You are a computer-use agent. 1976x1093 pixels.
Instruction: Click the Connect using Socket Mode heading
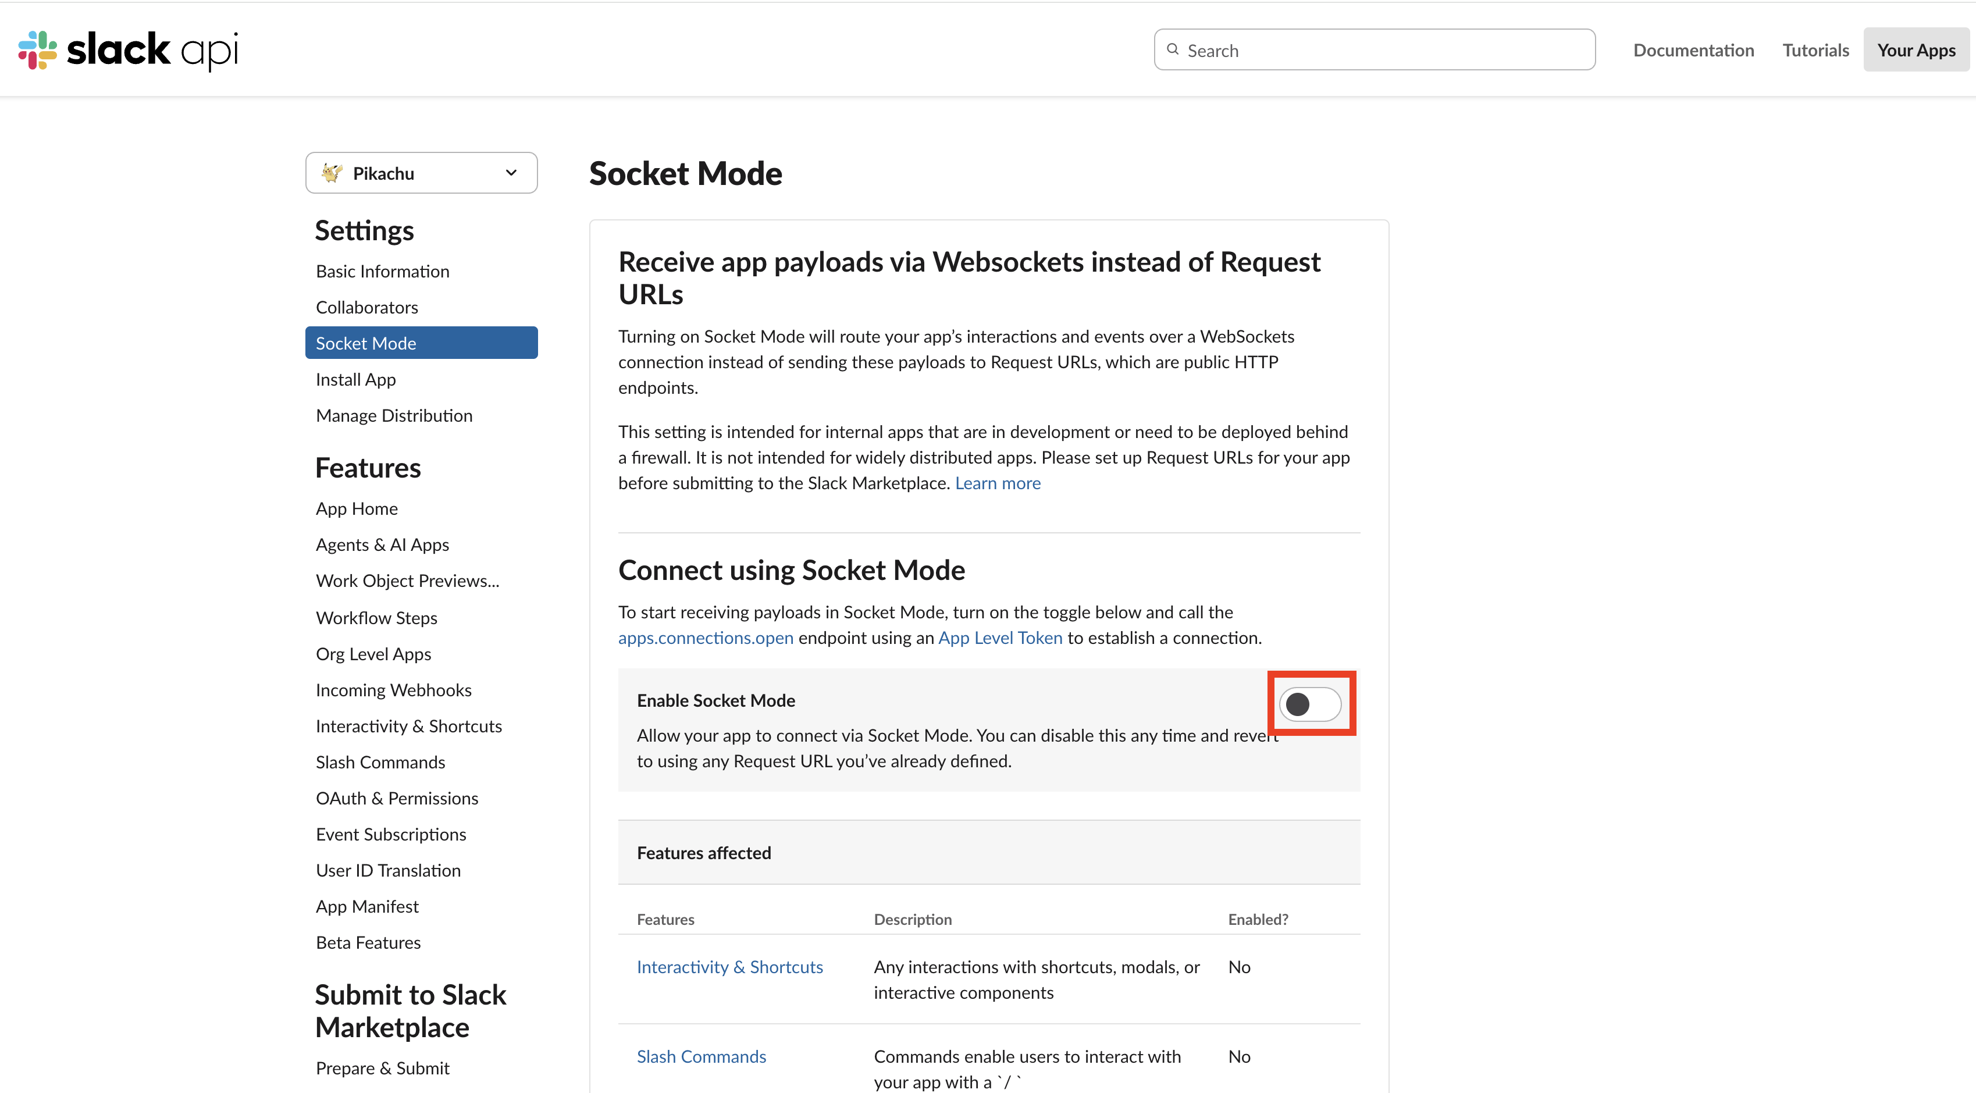[792, 570]
